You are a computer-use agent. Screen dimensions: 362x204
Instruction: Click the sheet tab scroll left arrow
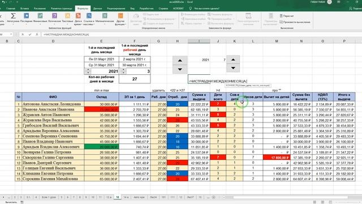pyautogui.click(x=3, y=197)
